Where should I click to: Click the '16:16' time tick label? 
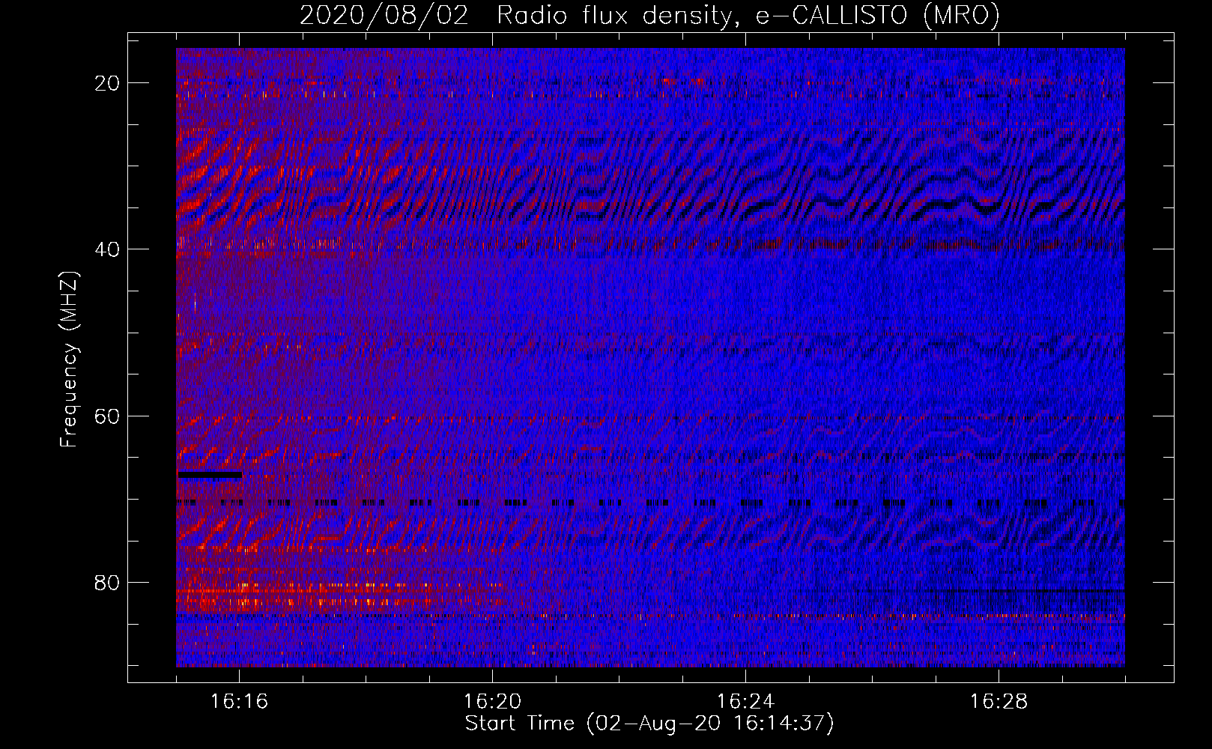[239, 702]
